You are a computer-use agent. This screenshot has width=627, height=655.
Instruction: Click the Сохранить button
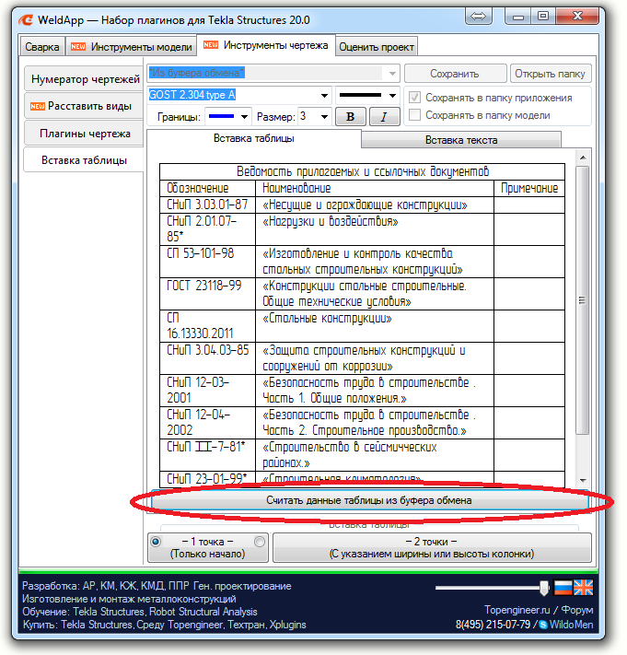point(455,74)
